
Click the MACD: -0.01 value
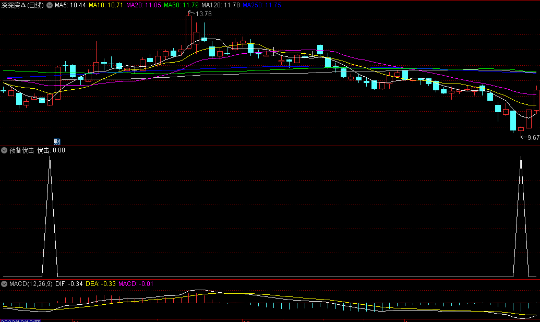coord(136,284)
